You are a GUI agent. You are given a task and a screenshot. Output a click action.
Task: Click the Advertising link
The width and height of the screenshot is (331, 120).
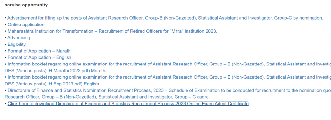click(x=19, y=38)
